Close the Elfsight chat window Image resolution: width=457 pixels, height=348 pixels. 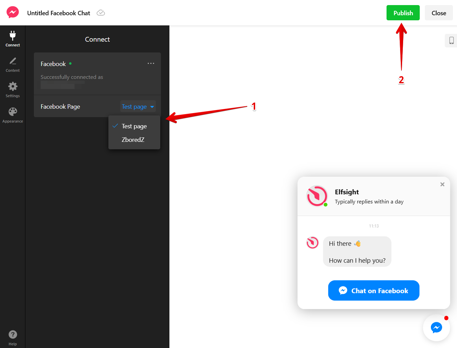tap(442, 184)
